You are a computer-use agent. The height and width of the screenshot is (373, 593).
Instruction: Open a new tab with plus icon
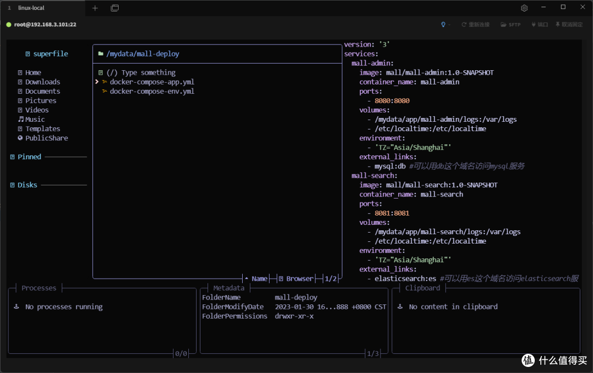95,8
